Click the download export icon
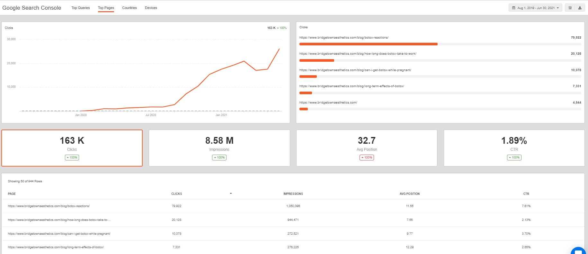This screenshot has width=588, height=254. coord(580,8)
